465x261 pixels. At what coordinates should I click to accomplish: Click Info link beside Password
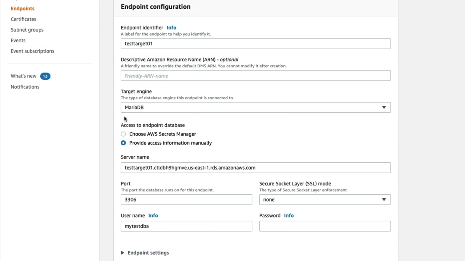[289, 215]
